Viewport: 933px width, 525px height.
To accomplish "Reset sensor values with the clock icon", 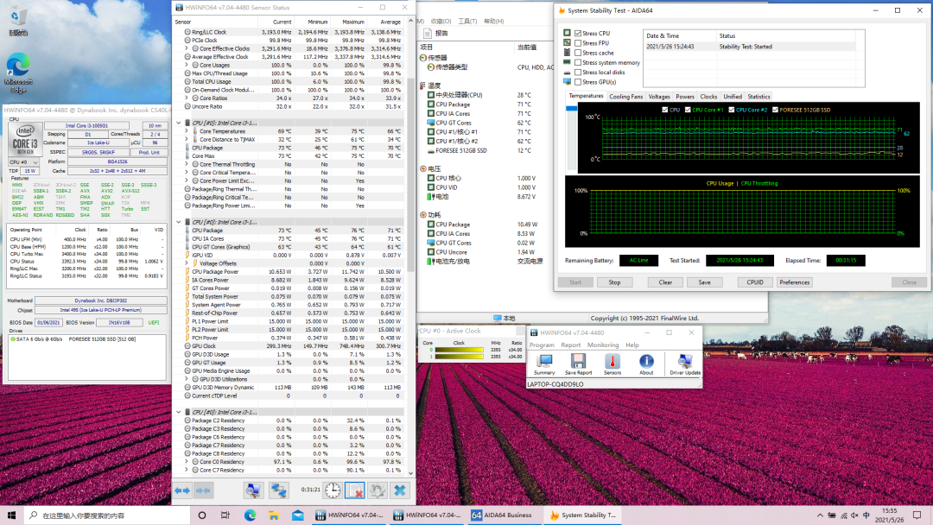I will (333, 490).
